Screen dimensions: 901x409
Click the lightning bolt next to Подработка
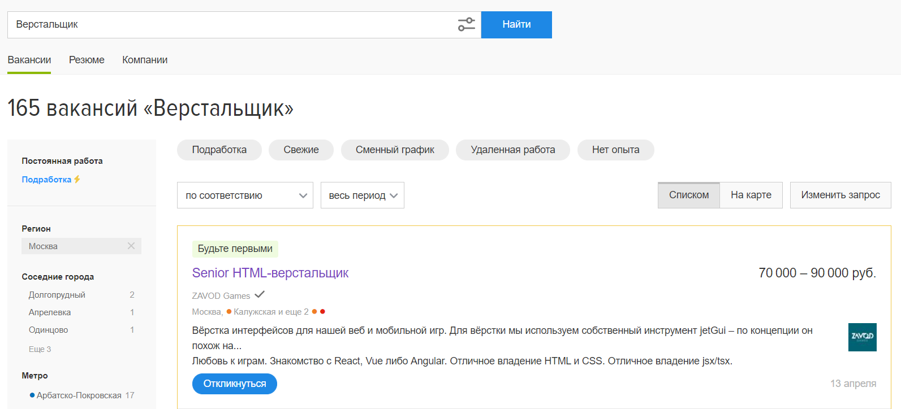pos(77,179)
